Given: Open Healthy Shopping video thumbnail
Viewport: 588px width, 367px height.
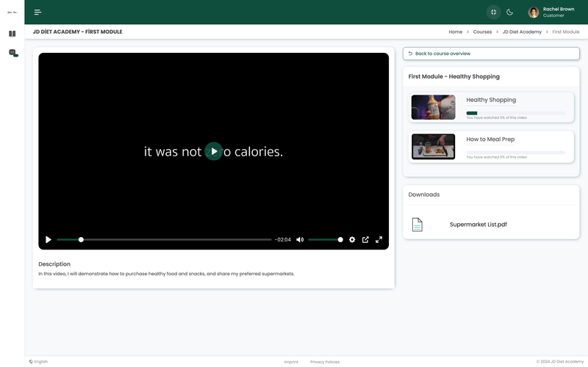Looking at the screenshot, I should pos(433,107).
